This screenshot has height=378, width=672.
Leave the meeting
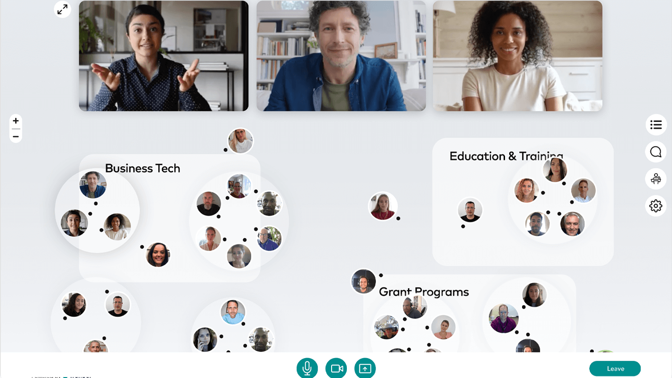[x=615, y=368]
